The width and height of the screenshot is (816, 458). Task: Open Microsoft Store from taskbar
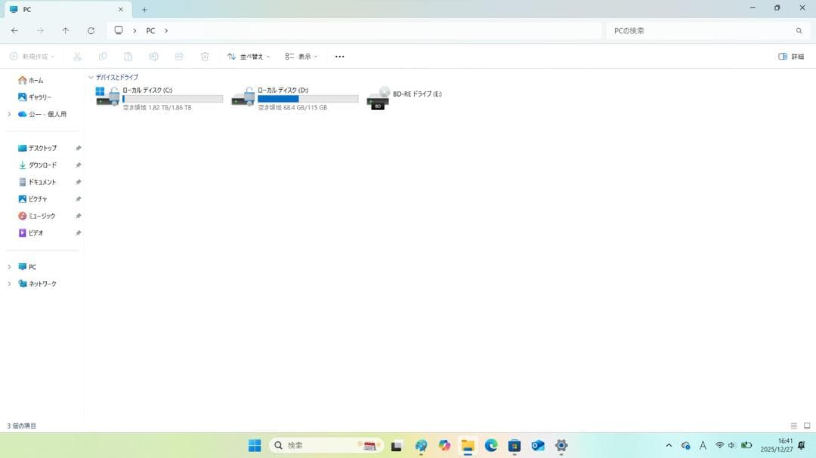click(515, 445)
